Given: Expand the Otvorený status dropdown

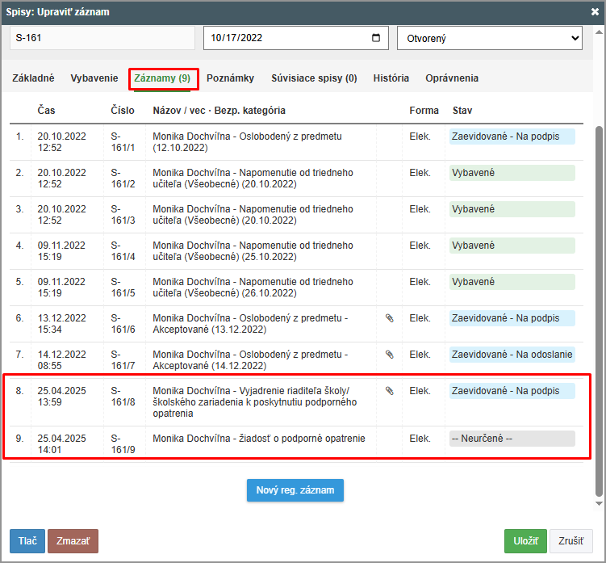Looking at the screenshot, I should pos(489,38).
